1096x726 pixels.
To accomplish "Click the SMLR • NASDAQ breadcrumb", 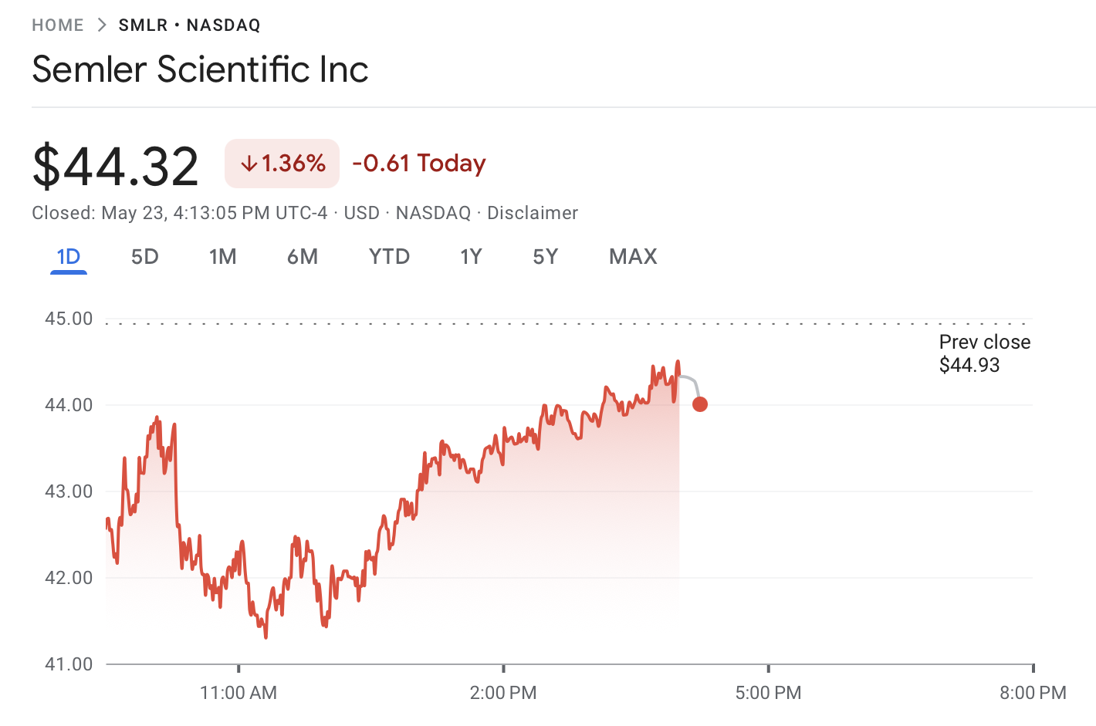I will point(189,25).
